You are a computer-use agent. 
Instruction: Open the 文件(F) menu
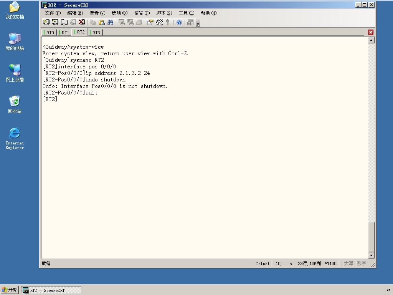click(53, 13)
